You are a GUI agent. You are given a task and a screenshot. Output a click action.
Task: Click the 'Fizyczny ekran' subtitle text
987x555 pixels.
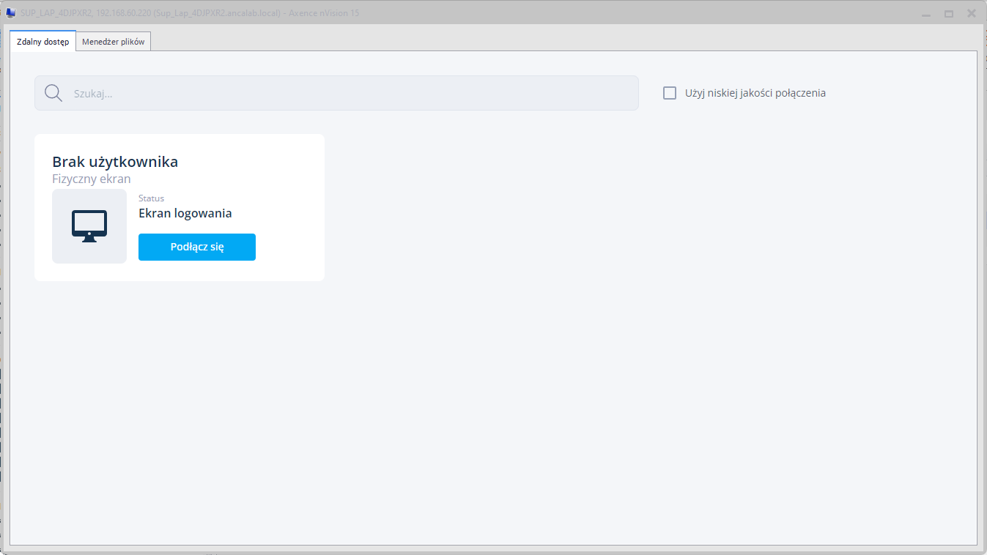click(92, 179)
